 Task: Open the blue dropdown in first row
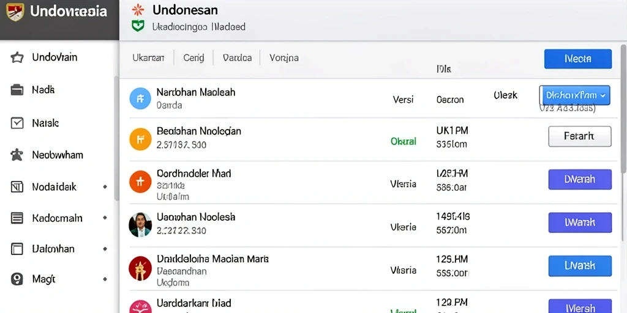[x=574, y=95]
